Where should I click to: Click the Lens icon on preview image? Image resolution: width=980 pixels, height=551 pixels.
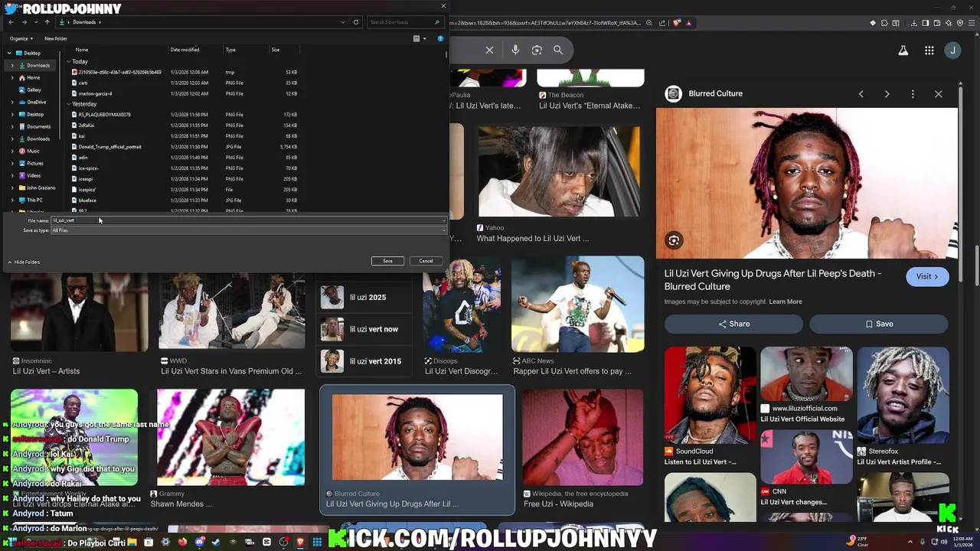(x=674, y=240)
